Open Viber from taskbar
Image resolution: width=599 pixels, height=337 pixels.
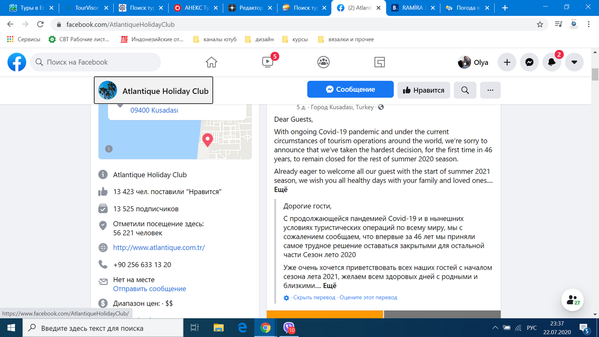point(290,328)
